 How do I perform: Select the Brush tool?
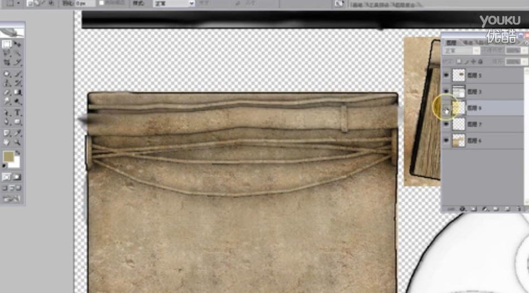(18, 74)
